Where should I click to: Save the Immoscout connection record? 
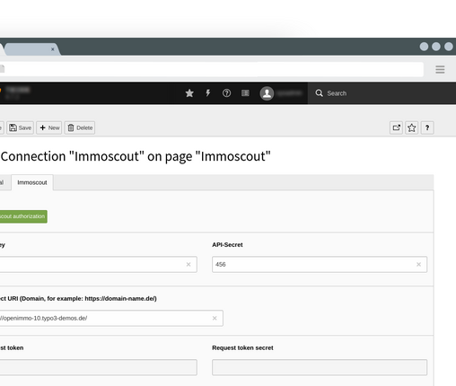[20, 127]
